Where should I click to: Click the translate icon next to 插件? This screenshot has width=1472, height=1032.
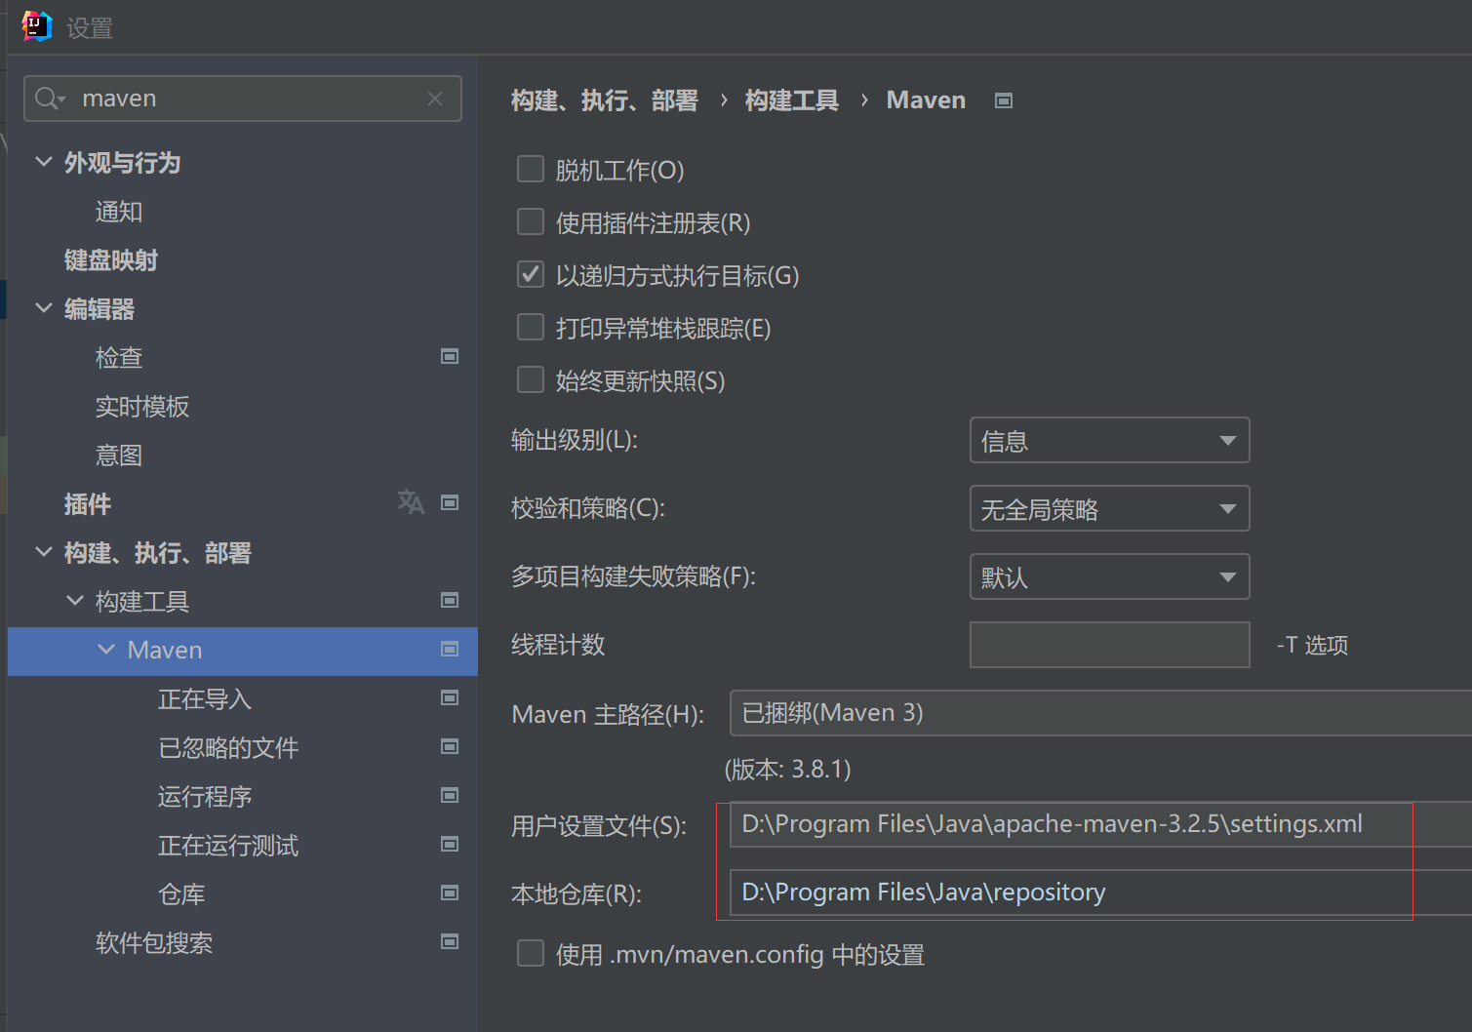click(411, 502)
